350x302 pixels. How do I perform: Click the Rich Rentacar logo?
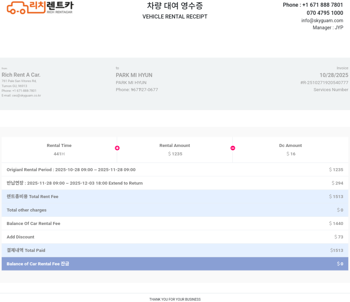40,7
